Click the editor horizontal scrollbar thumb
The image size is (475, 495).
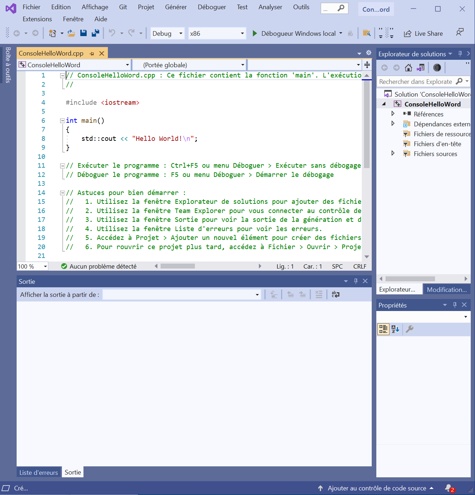[x=178, y=266]
